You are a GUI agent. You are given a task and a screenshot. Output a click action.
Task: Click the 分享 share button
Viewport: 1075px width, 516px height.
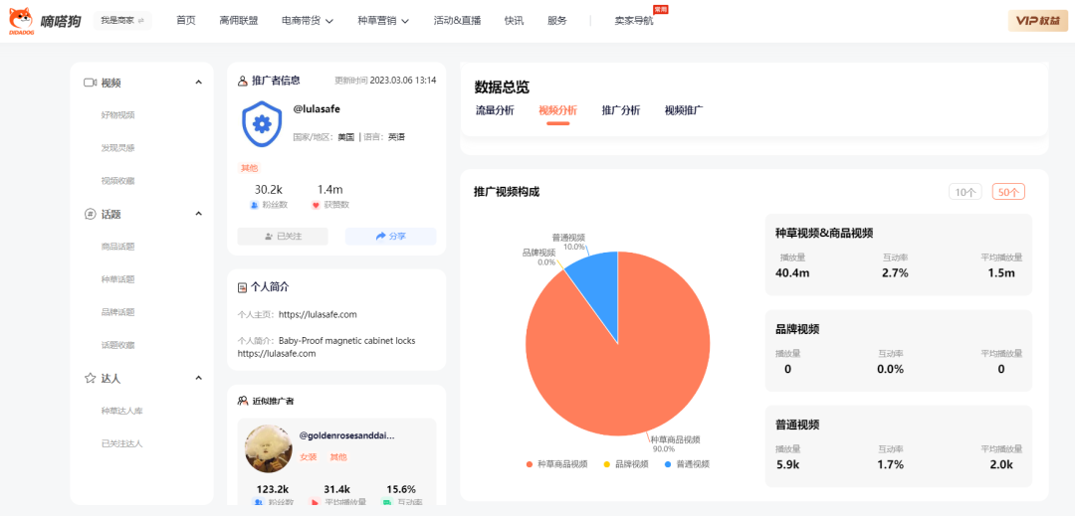click(x=391, y=236)
